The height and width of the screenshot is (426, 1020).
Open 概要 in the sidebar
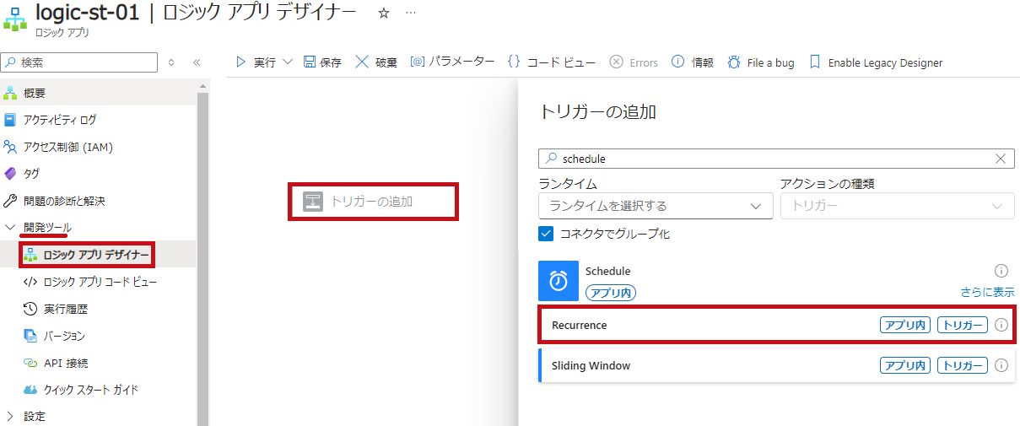click(x=98, y=93)
